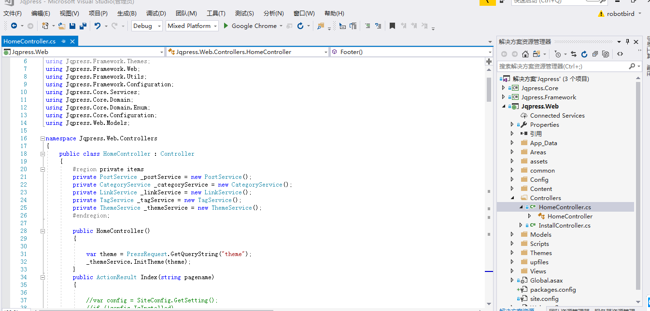Click Sync with Active Document arrows icon
The height and width of the screenshot is (311, 650).
(x=573, y=54)
